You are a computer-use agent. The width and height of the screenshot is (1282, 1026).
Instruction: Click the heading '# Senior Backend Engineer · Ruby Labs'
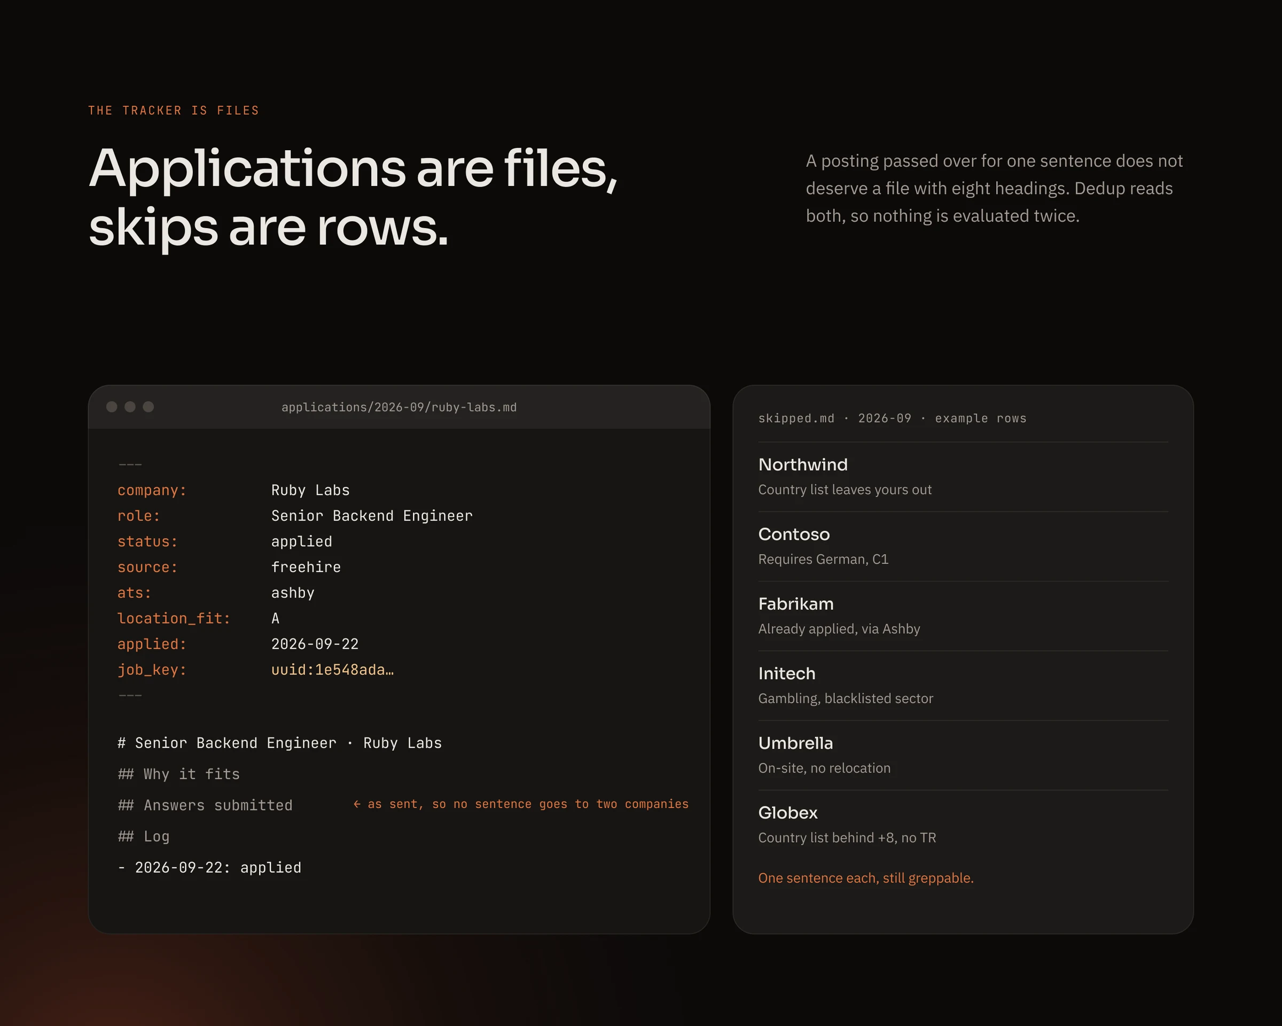click(279, 743)
